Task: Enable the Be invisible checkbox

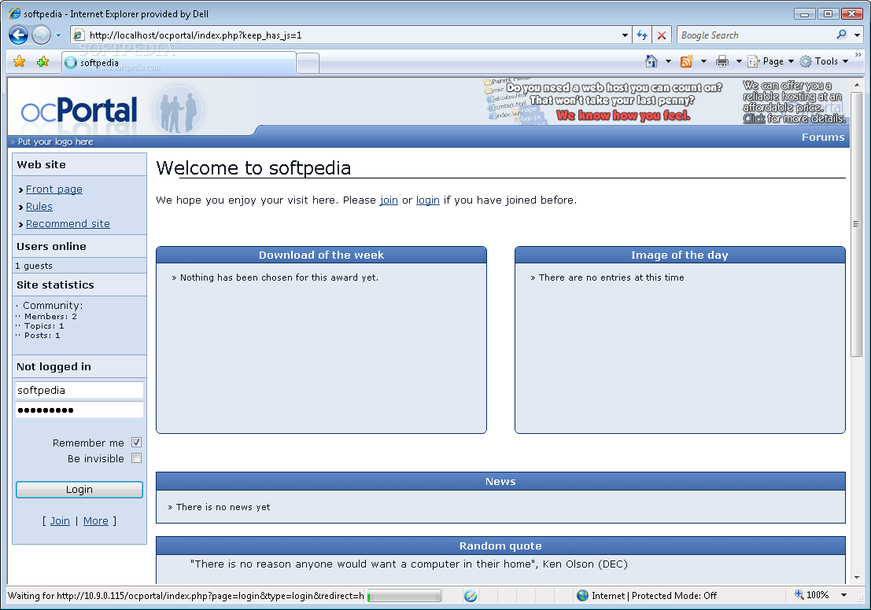Action: coord(137,458)
